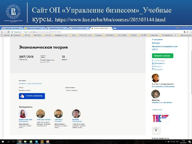
Task: Open the Зуев Даур teacher profile link
Action: [x=43, y=119]
